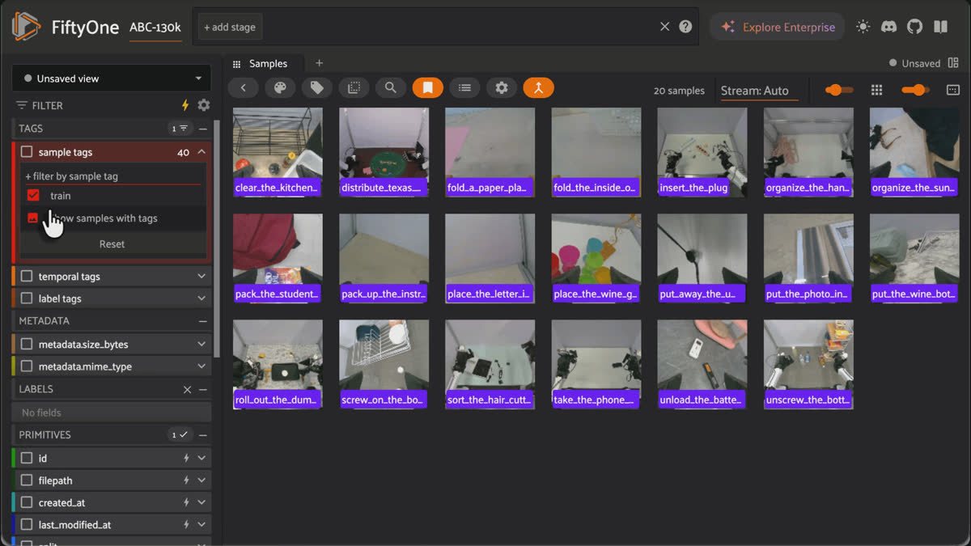Select Show samples with tags option
This screenshot has width=971, height=546.
pyautogui.click(x=112, y=218)
